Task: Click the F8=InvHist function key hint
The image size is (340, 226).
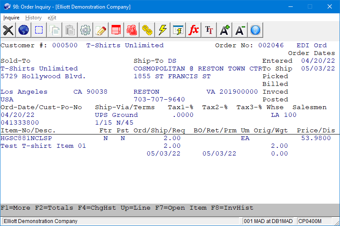Action: click(232, 208)
